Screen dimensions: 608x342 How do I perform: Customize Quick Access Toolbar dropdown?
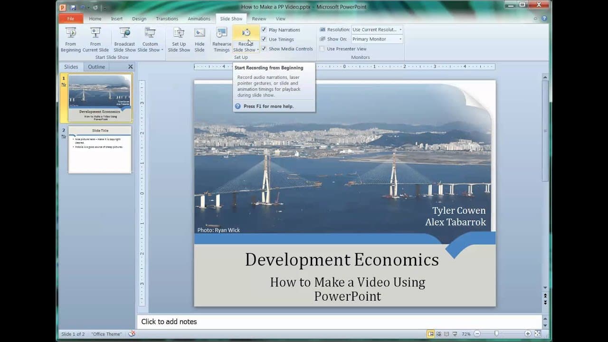click(105, 8)
